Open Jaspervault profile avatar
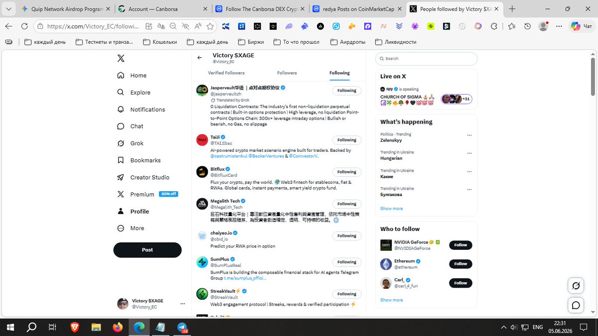Screen dimensions: 598x336 point(202,90)
